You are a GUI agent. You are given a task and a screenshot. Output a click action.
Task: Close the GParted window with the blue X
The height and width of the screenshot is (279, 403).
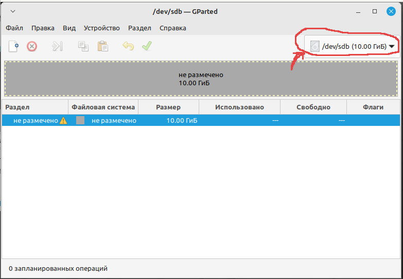pos(391,11)
